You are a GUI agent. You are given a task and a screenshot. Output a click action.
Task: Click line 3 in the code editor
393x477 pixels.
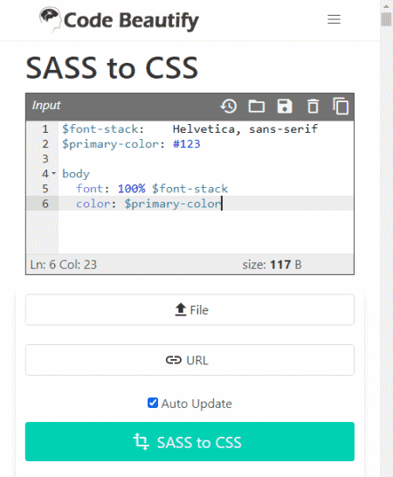pyautogui.click(x=205, y=158)
